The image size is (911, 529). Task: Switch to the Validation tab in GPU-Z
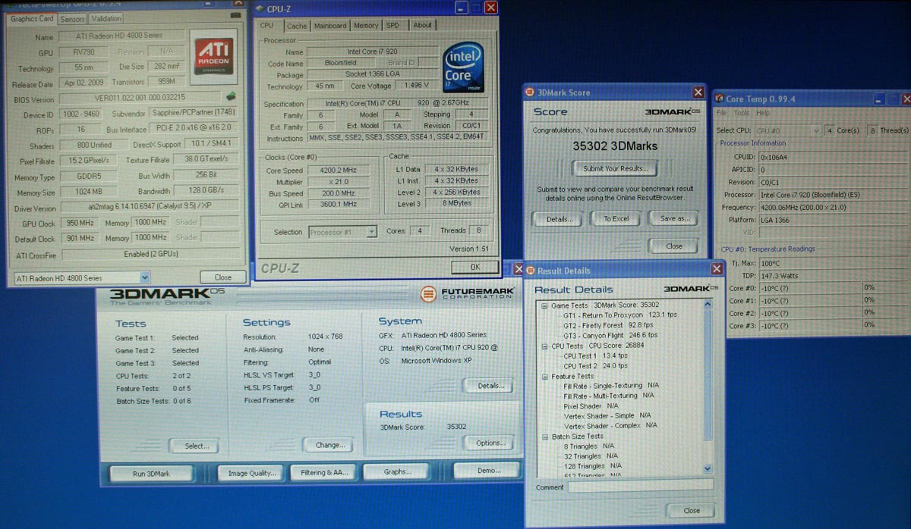pos(106,18)
